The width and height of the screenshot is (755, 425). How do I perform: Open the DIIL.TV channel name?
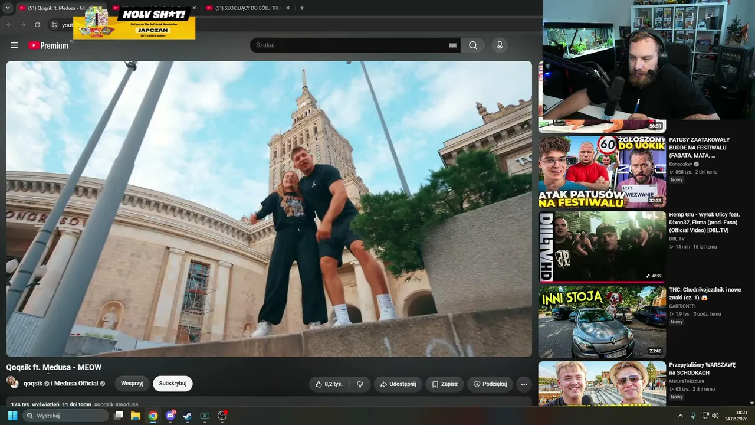click(677, 239)
